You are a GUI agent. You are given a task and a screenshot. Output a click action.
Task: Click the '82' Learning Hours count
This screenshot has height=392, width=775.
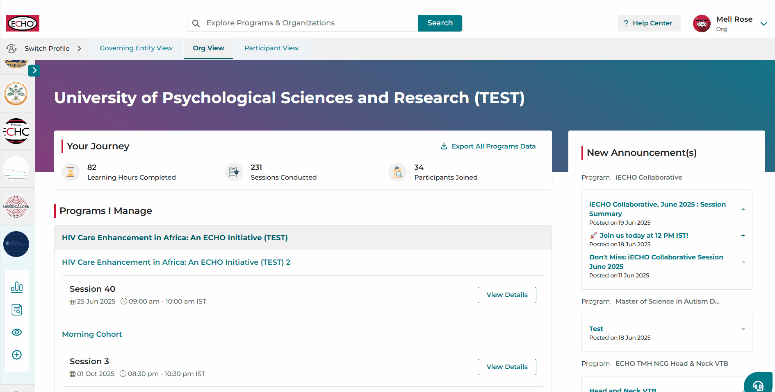92,167
